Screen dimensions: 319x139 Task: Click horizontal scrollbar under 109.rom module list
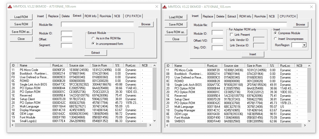[x=82, y=125]
